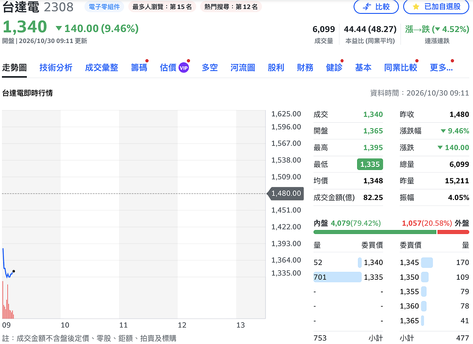
Task: Open the 同業比較 tab
Action: click(401, 67)
